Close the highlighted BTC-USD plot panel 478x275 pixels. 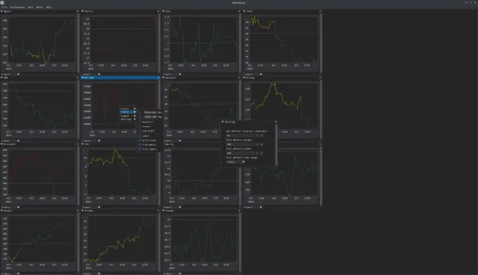point(158,78)
